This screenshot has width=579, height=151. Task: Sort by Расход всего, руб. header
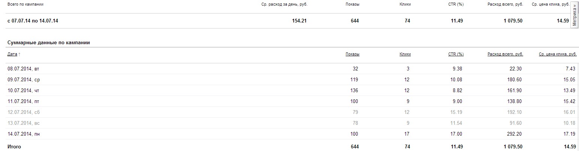[x=505, y=54]
